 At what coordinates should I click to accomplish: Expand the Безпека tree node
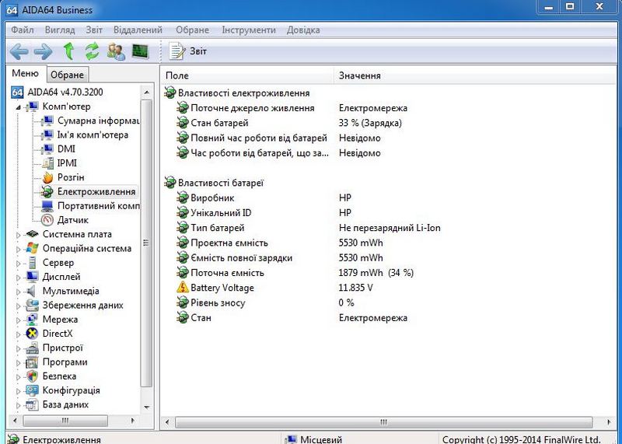19,376
